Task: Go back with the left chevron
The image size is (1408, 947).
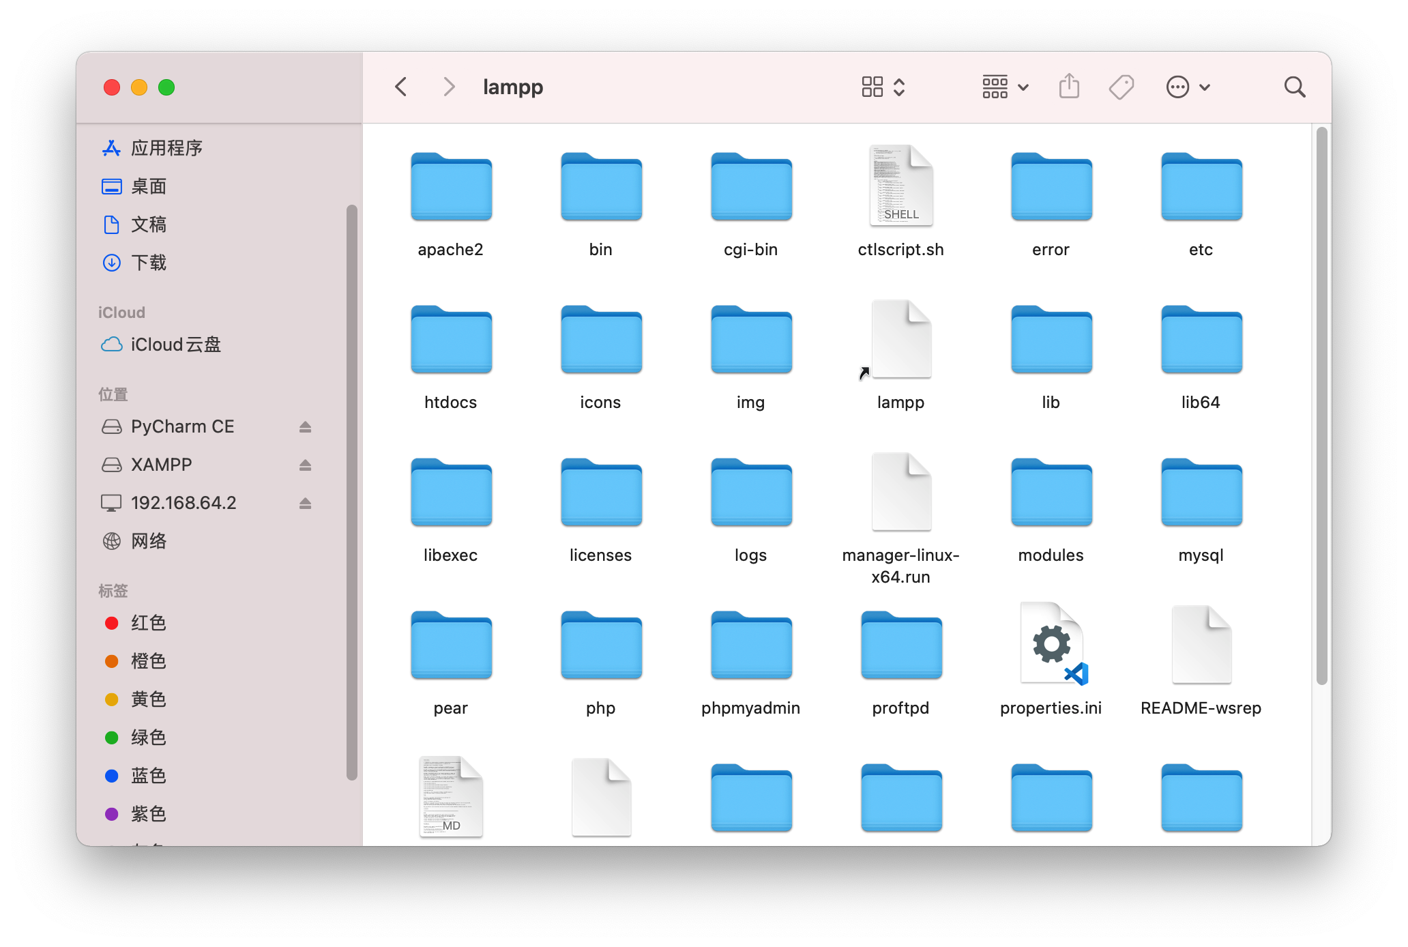Action: click(401, 87)
